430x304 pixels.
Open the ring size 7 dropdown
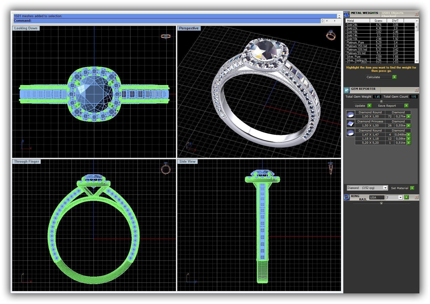pos(400,197)
